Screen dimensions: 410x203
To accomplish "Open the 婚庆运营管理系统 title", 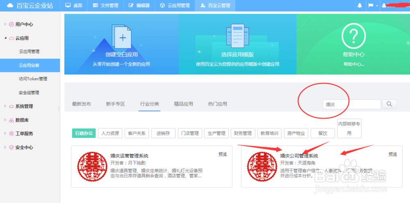I will (x=129, y=156).
